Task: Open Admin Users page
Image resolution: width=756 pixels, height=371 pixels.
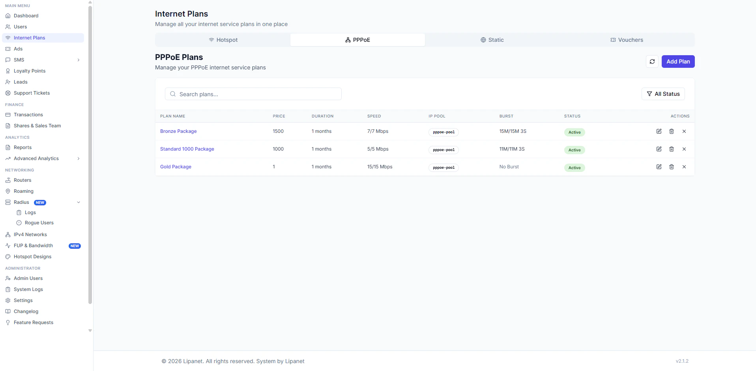Action: tap(43, 278)
